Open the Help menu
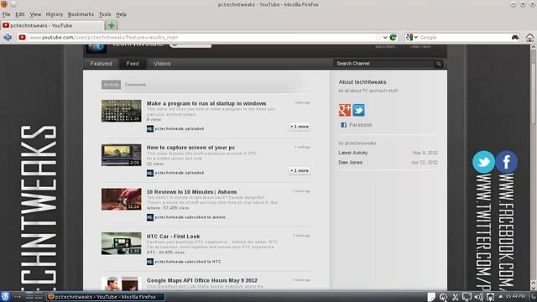Viewport: 537px width, 302px height. coord(121,14)
